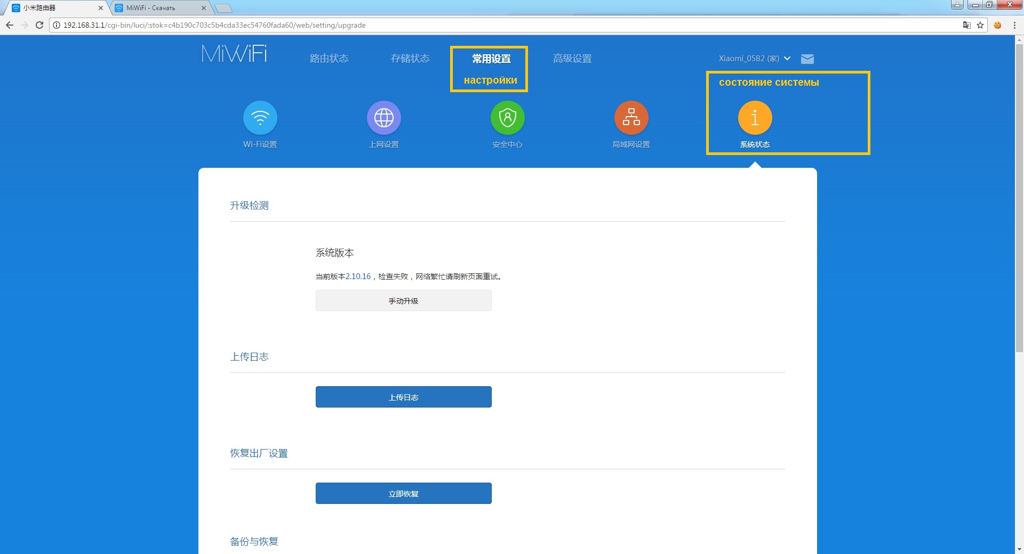Open the mail envelope icon
1024x554 pixels.
click(807, 59)
